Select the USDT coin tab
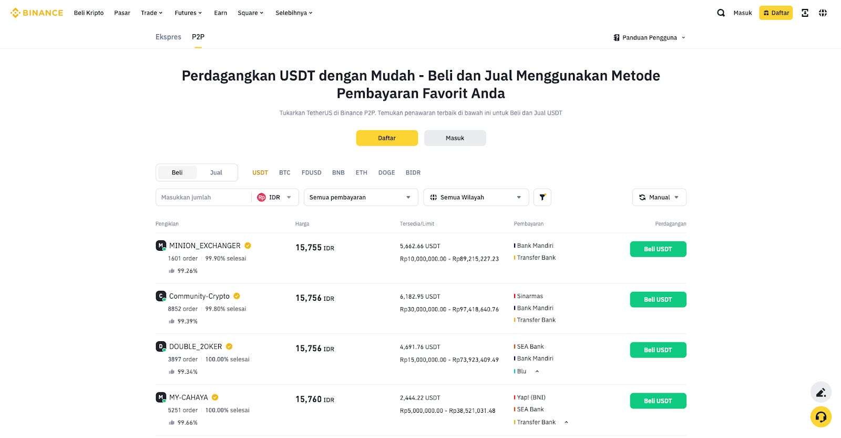Viewport: 841px width, 438px height. point(260,172)
